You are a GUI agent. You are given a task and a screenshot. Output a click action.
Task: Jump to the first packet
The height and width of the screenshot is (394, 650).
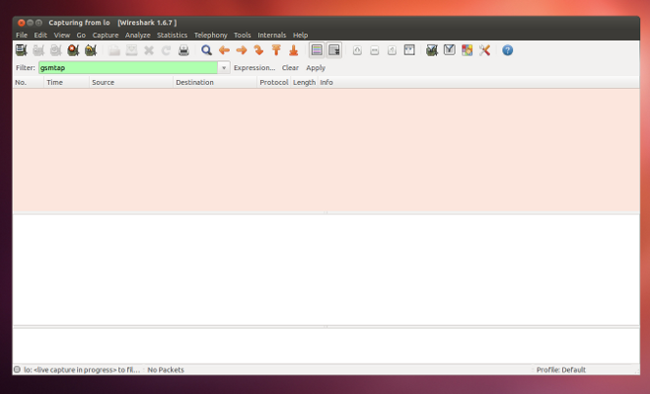[x=277, y=51]
